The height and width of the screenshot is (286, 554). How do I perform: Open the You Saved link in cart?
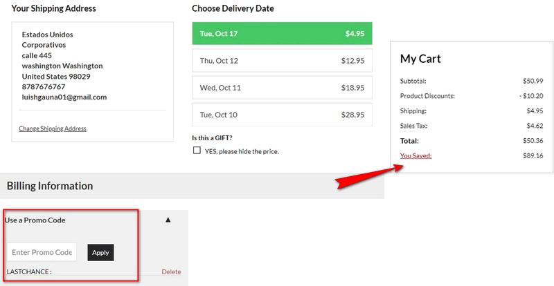[416, 155]
